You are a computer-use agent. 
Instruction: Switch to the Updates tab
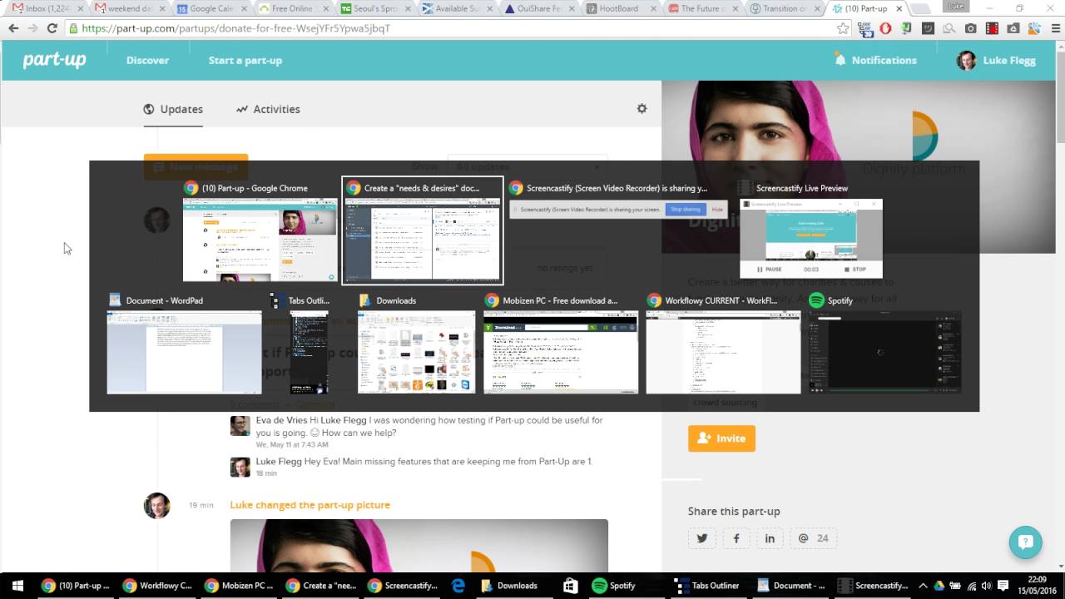point(173,109)
